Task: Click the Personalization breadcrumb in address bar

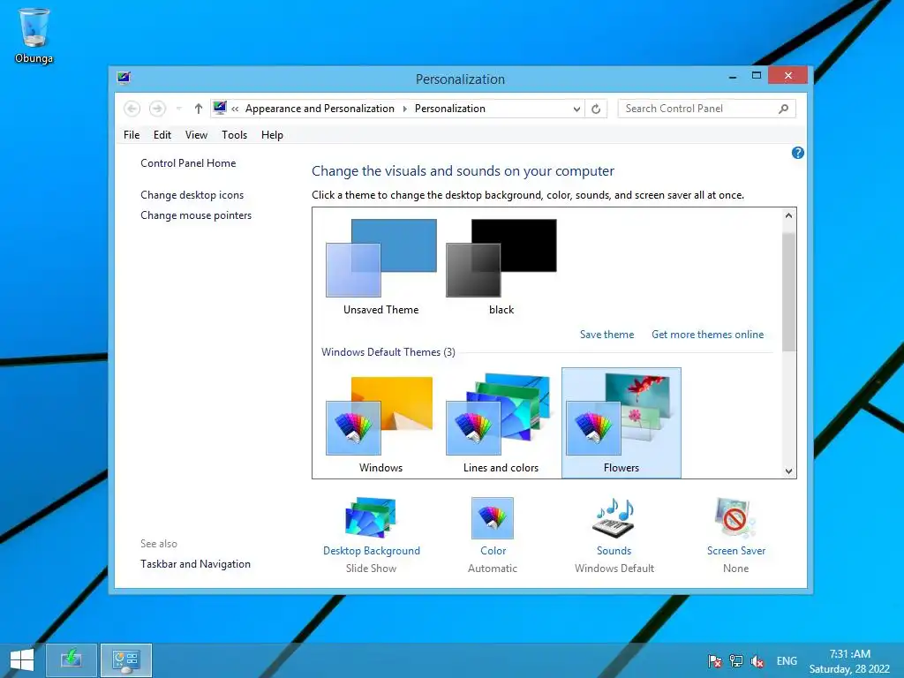Action: point(449,109)
